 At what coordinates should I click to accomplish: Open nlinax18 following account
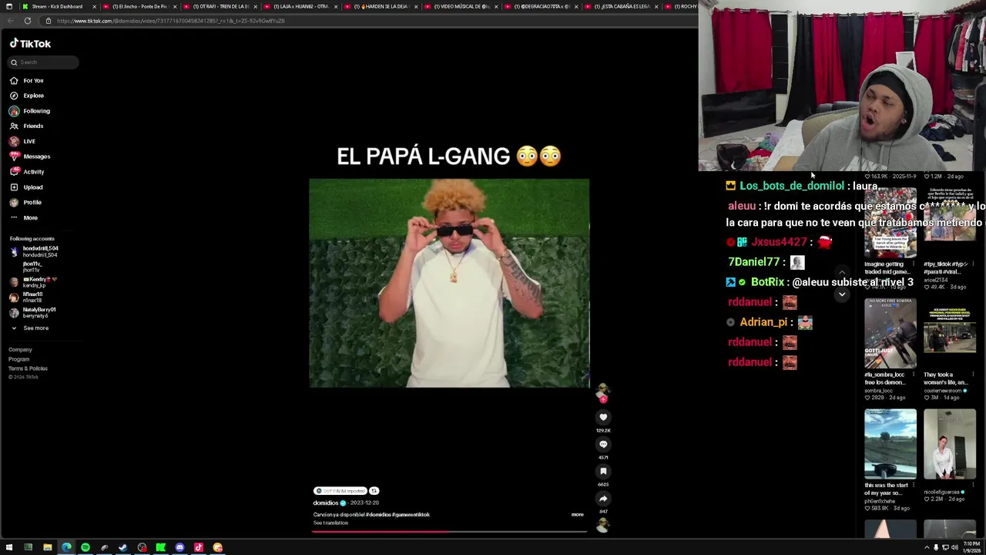point(31,298)
